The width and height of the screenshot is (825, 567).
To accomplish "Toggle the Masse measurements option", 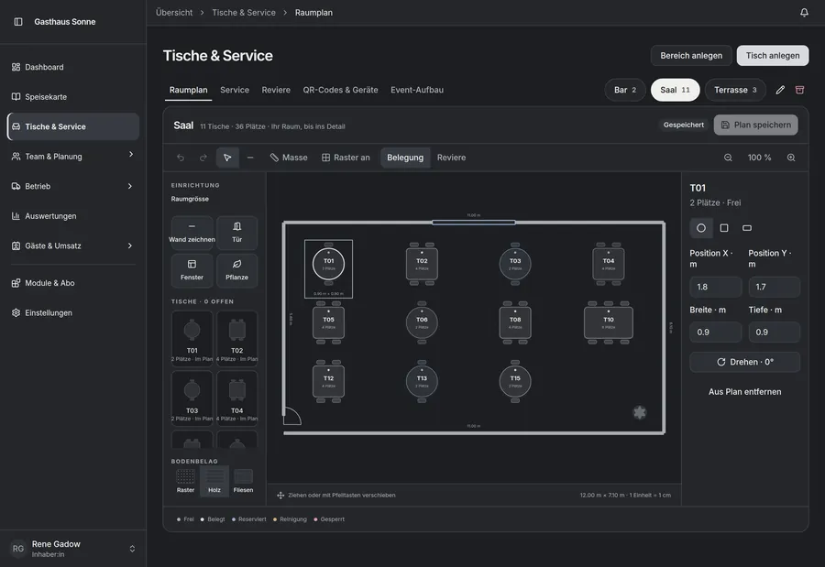I will coord(289,158).
